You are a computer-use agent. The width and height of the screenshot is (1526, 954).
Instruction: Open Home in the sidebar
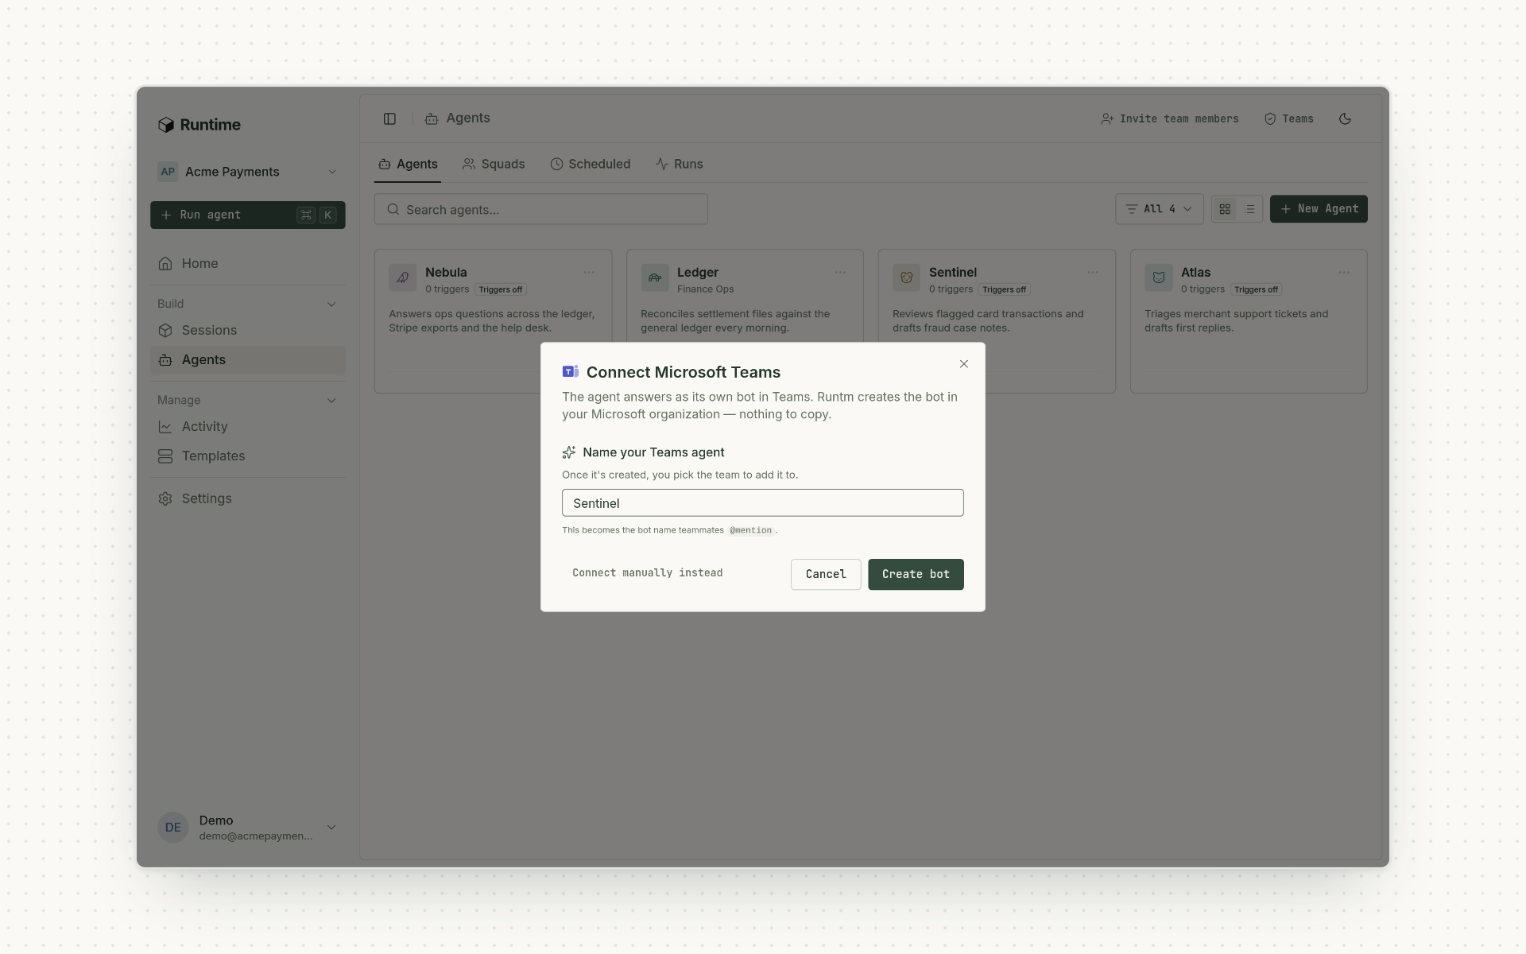tap(247, 263)
